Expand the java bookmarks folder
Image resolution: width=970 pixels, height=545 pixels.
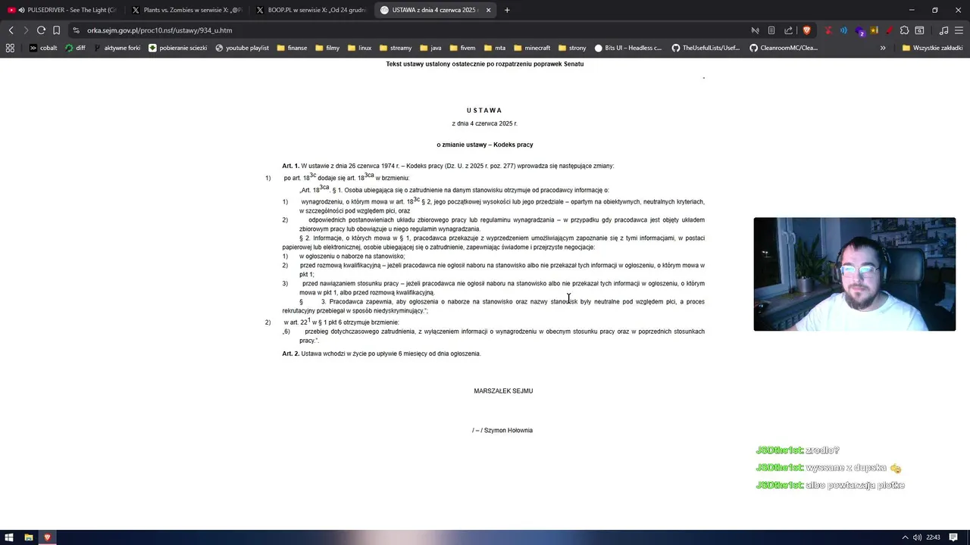[430, 48]
